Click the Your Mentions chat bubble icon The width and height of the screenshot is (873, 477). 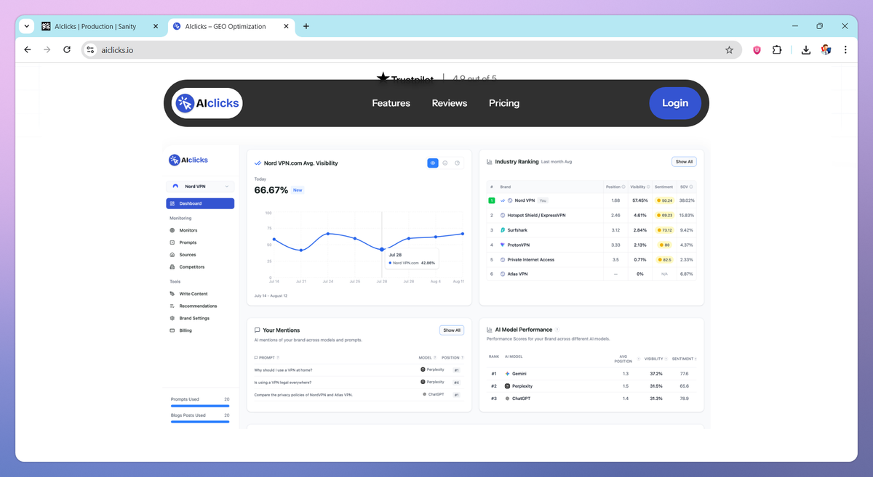point(257,330)
